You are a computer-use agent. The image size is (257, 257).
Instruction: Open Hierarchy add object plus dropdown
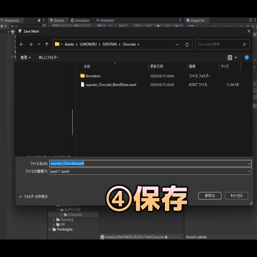(3, 26)
